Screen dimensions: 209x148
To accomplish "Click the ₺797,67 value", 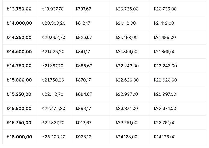I will pos(83,9).
